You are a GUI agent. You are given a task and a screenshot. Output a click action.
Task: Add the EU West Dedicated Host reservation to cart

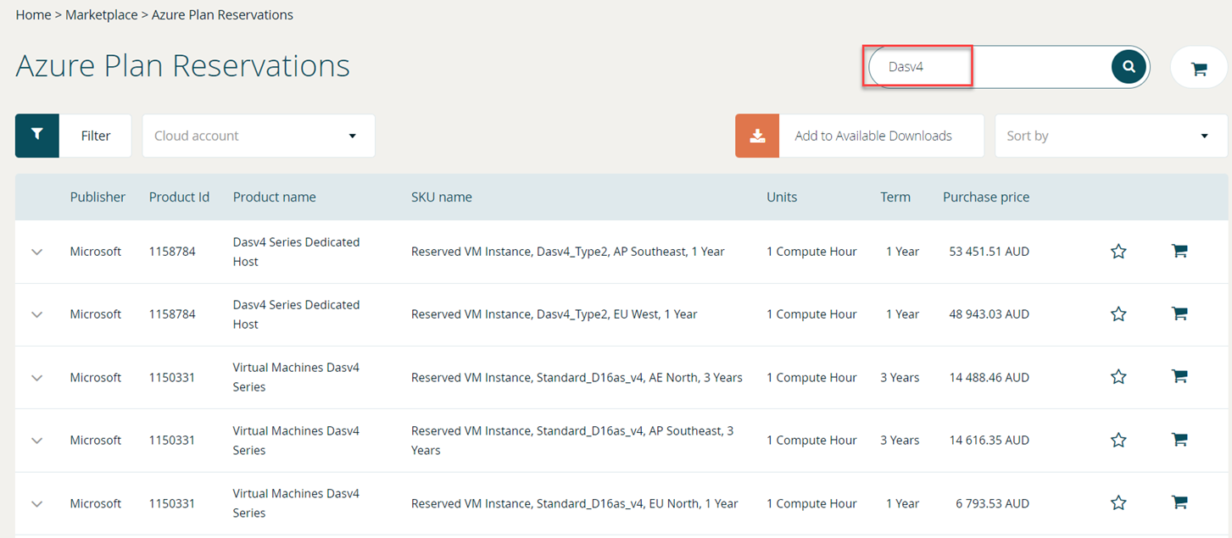[1179, 313]
